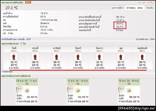This screenshot has height=111, width=156.
Task: Open the ค่าเฉลี่ย 30 ปี link
Action: (24, 39)
